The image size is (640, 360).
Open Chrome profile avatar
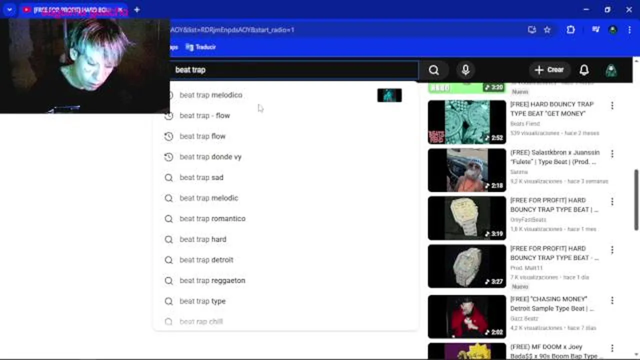[612, 29]
